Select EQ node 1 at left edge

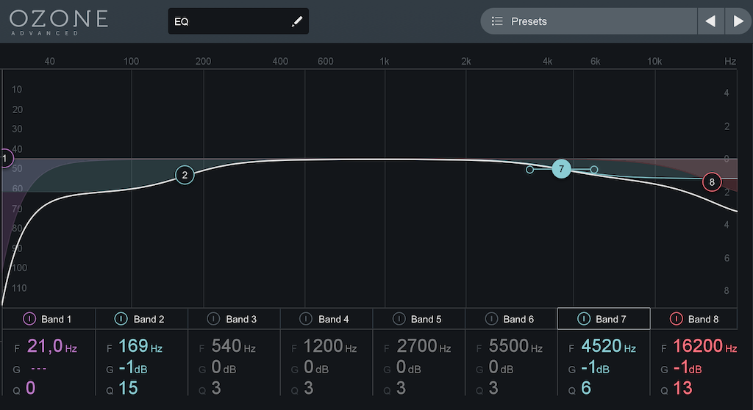tap(4, 159)
